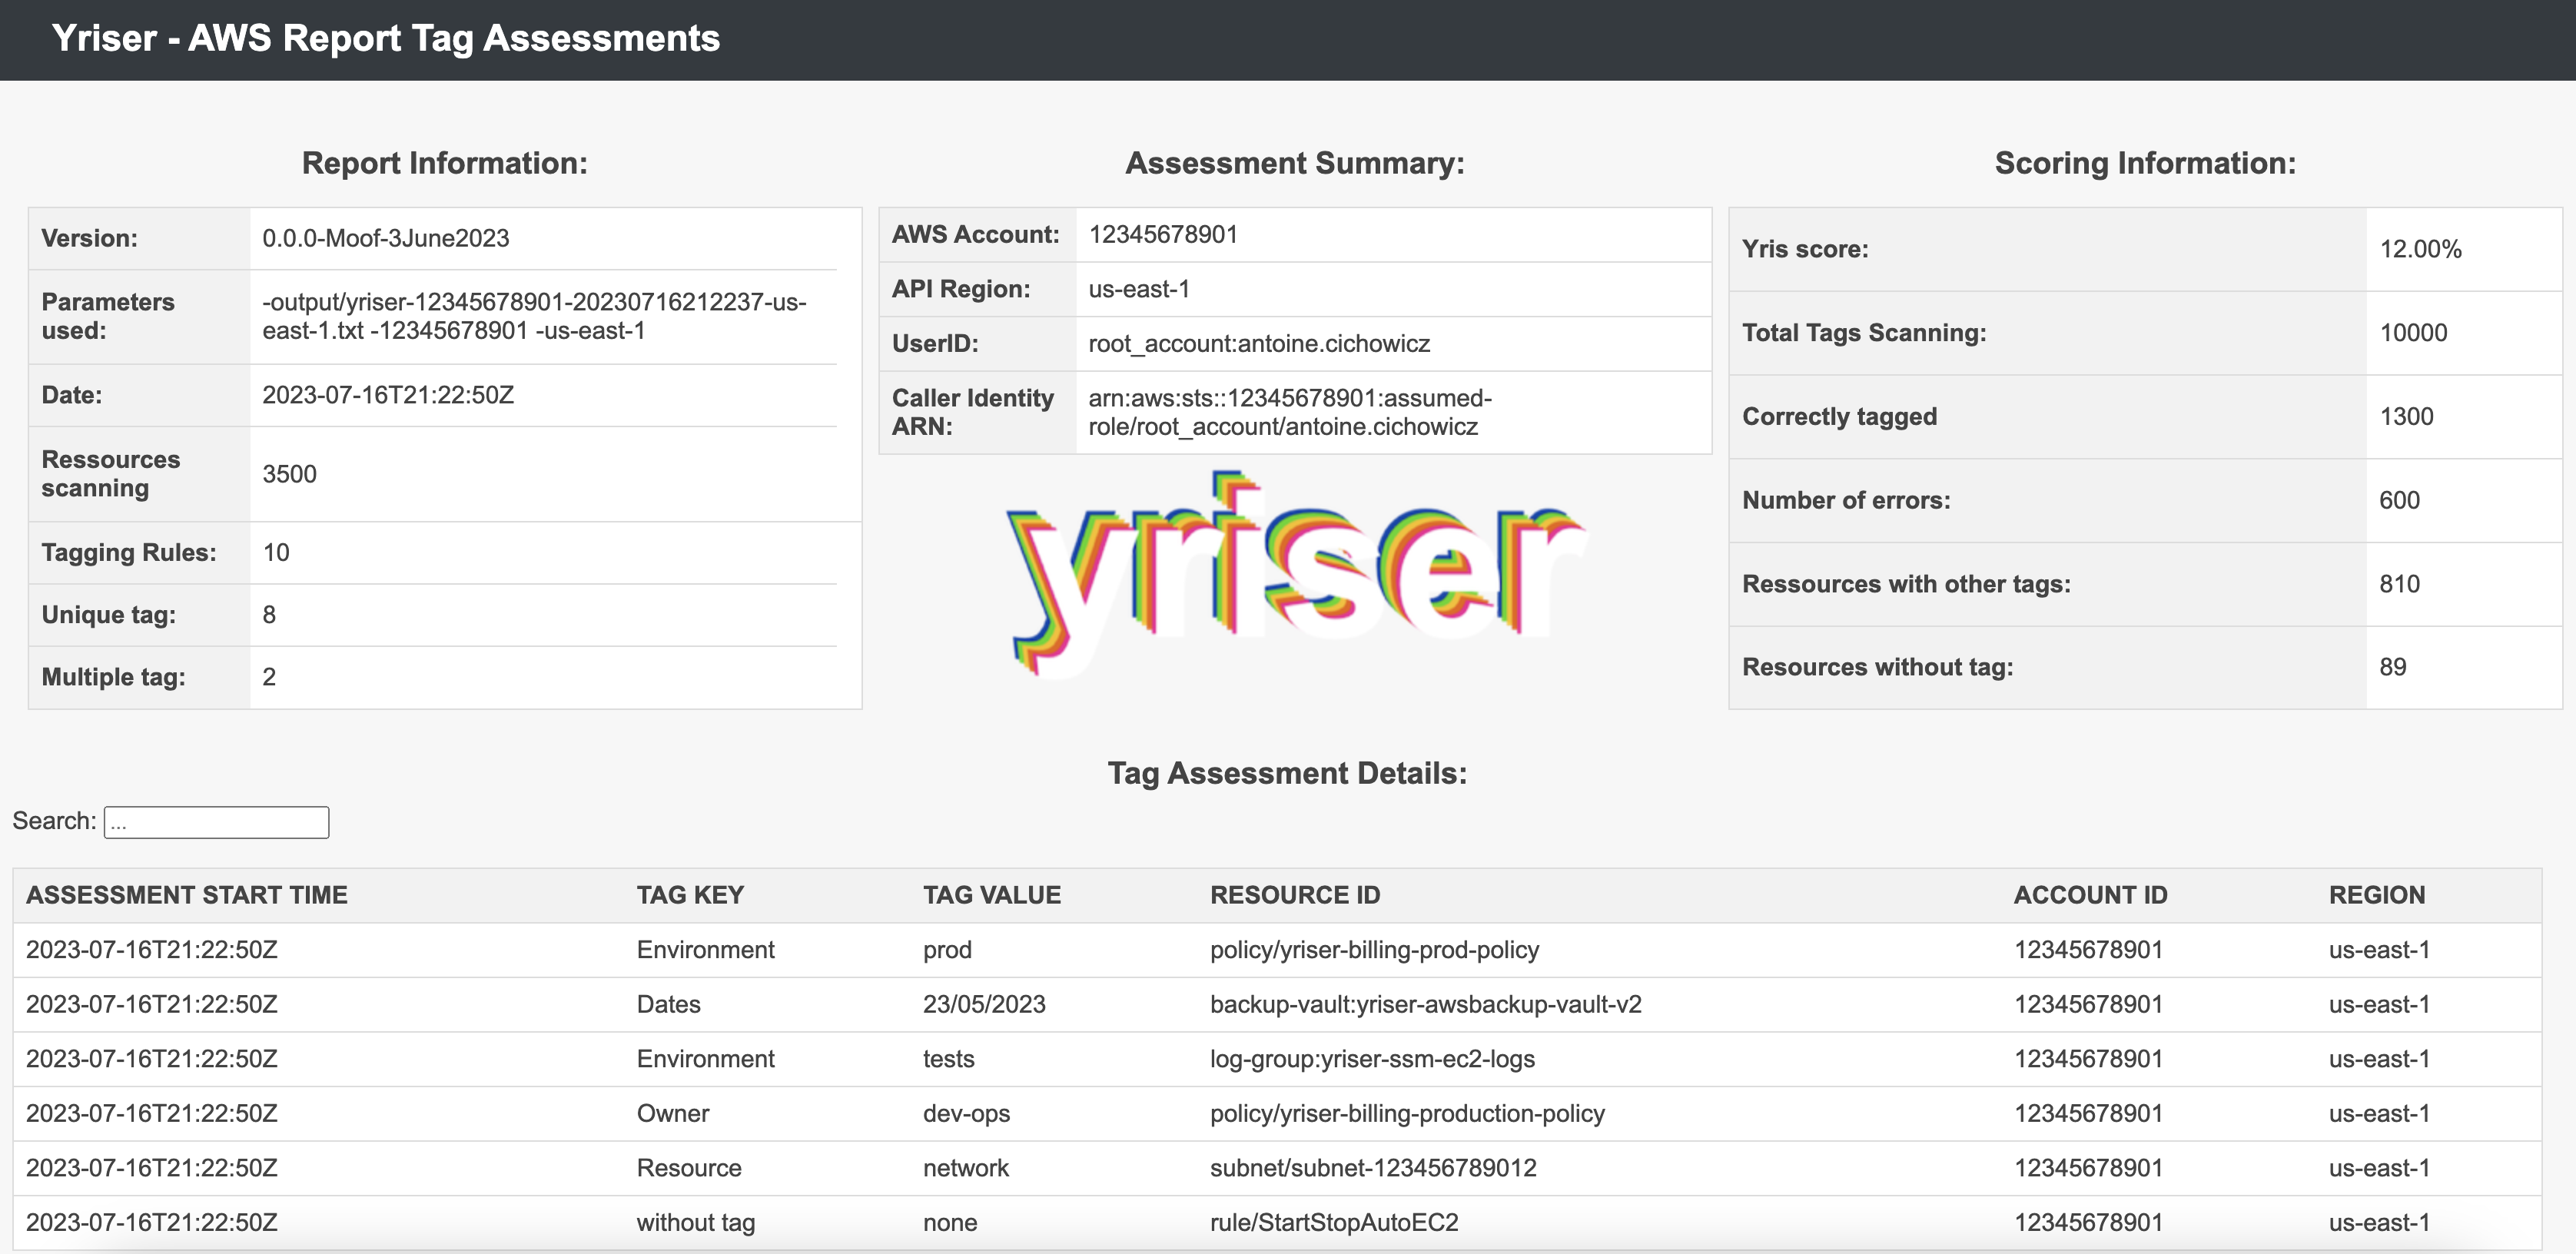The width and height of the screenshot is (2576, 1254).
Task: Select Yris score value 12.00%
Action: click(x=2420, y=249)
